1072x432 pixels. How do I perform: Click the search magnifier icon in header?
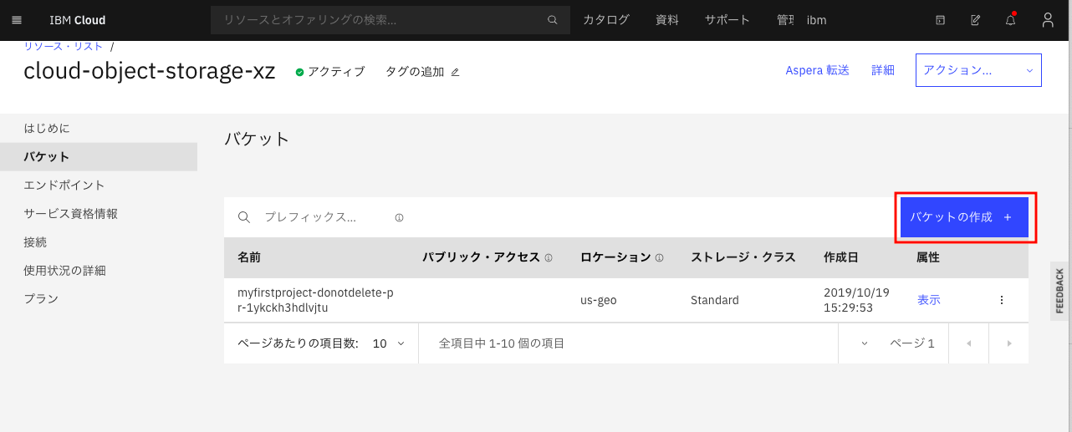[552, 20]
